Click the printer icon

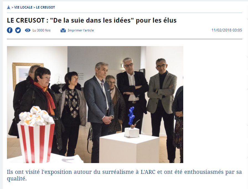(x=63, y=30)
